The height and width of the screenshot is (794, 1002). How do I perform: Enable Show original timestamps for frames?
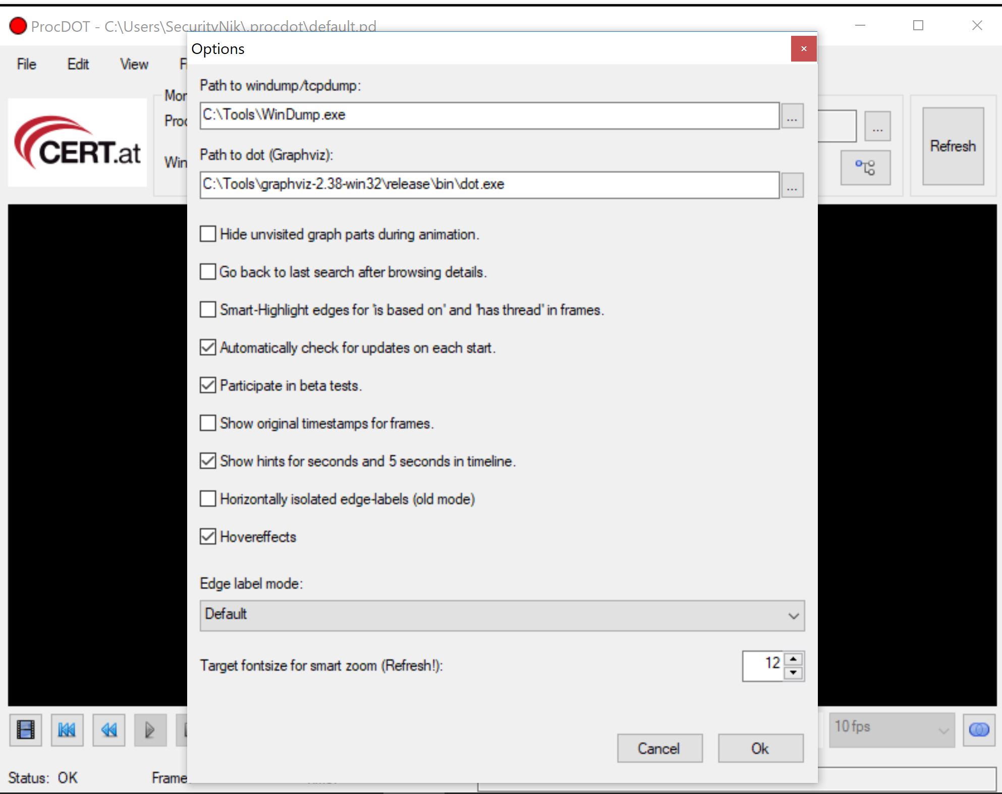[207, 423]
